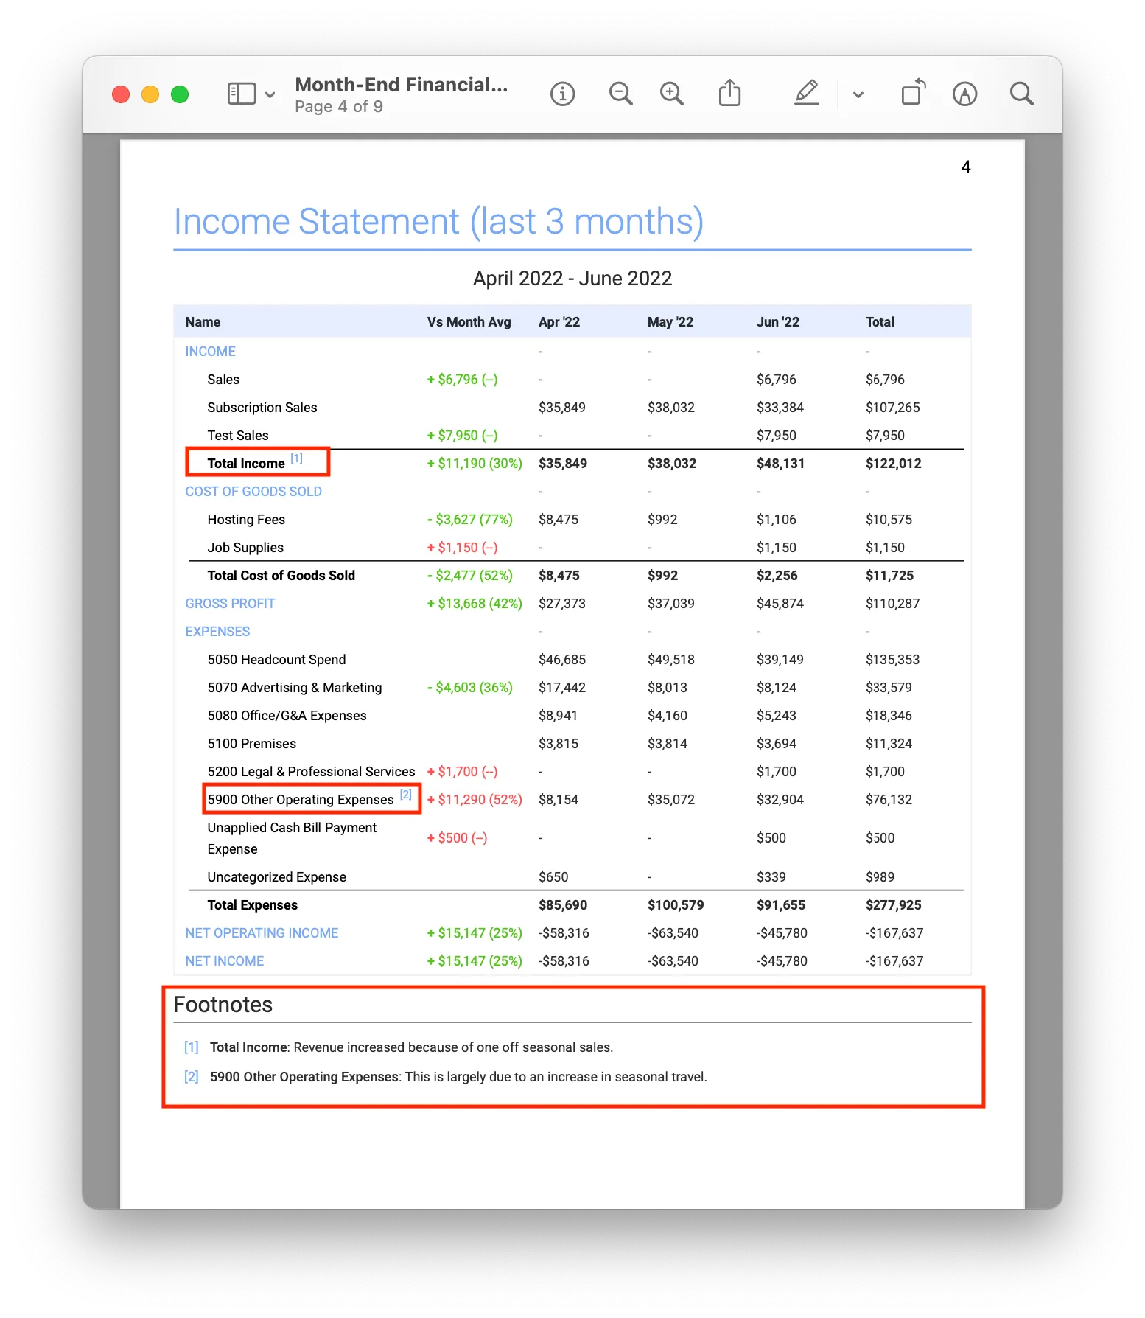Image resolution: width=1145 pixels, height=1318 pixels.
Task: Click the - $3,627 (77%) Hosting Fees variance
Action: coord(469,520)
